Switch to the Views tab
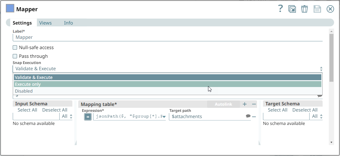 pos(45,23)
